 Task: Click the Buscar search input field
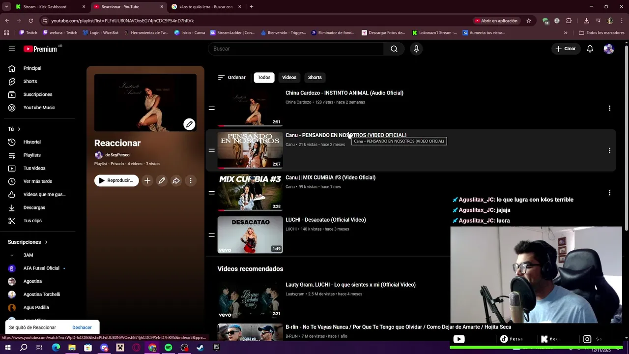click(296, 49)
